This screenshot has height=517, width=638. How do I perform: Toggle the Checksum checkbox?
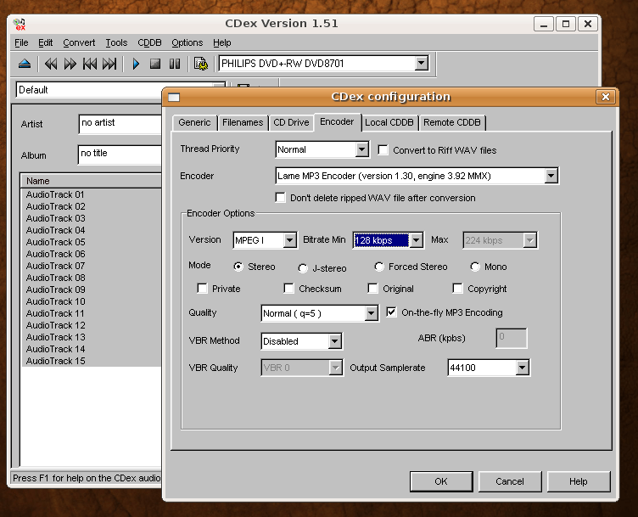[x=289, y=289]
